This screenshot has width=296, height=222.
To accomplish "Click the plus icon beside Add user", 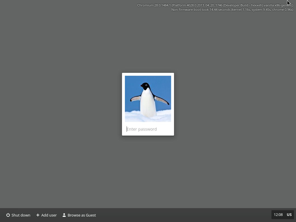I will [38, 215].
